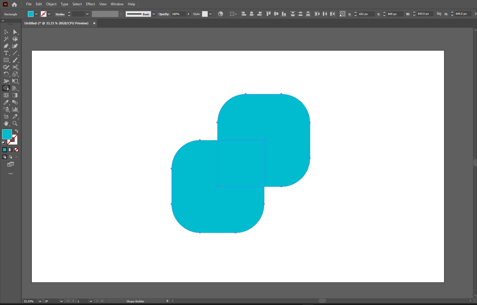Click the stroke swatch in control bar
The image size is (477, 305).
tap(43, 14)
